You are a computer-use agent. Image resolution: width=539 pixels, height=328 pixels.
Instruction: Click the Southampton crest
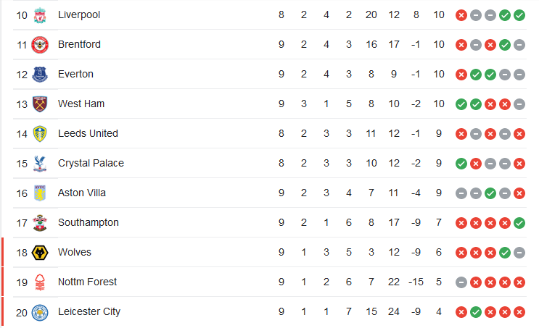click(x=40, y=223)
